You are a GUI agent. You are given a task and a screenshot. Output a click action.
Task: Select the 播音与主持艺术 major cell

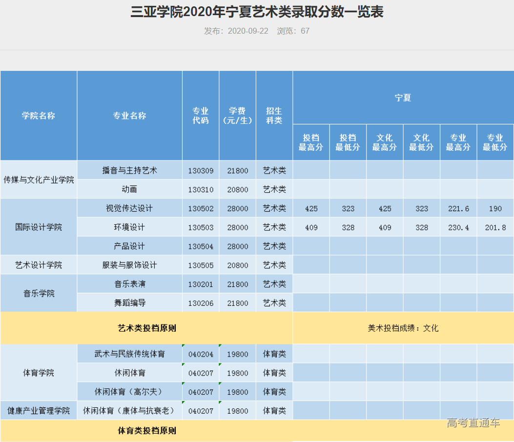click(129, 170)
